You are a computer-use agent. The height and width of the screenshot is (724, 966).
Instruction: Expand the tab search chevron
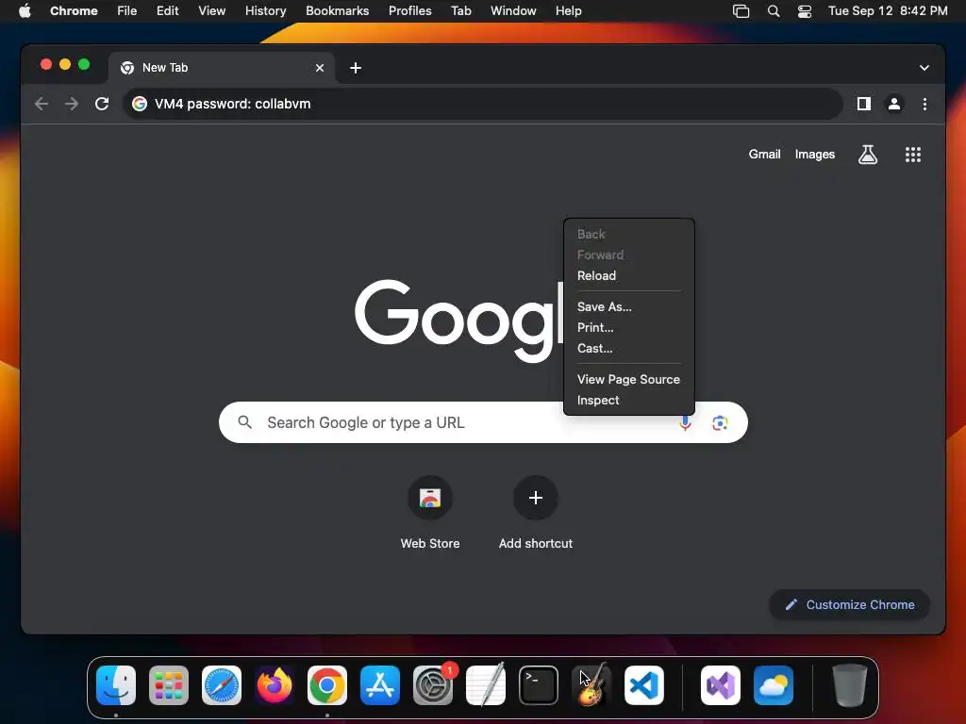coord(924,68)
